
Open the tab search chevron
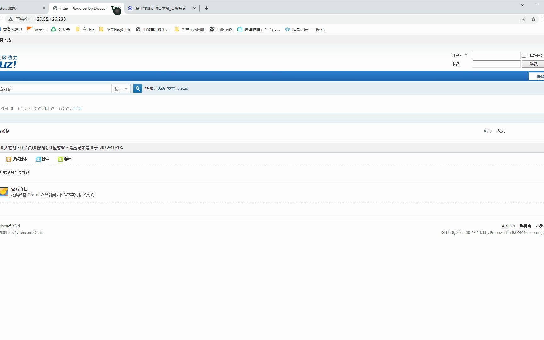522,5
